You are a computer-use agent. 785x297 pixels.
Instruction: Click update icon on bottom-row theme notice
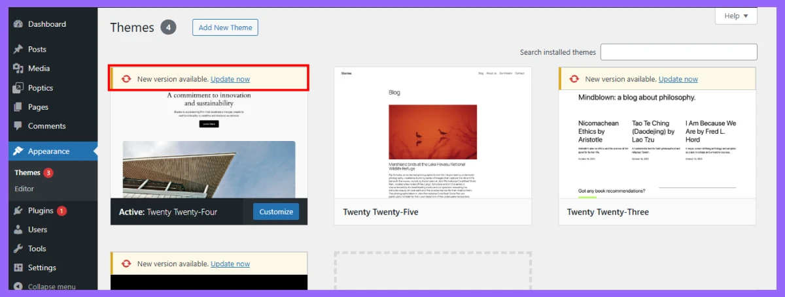pos(126,264)
